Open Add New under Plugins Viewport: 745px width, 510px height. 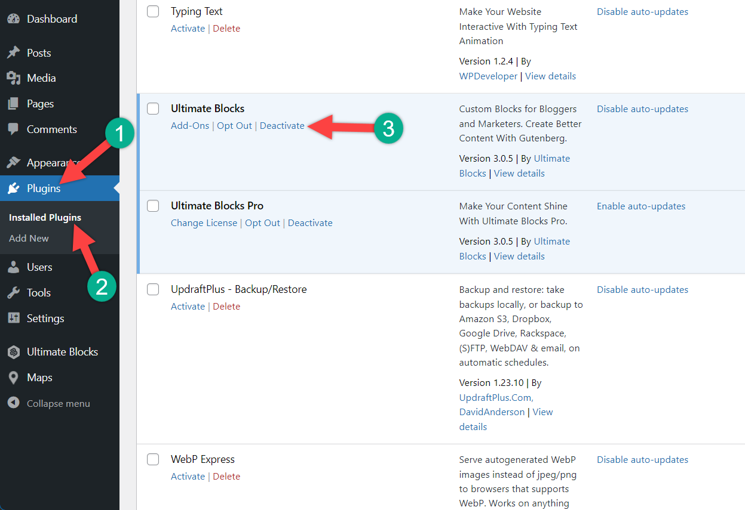point(29,238)
